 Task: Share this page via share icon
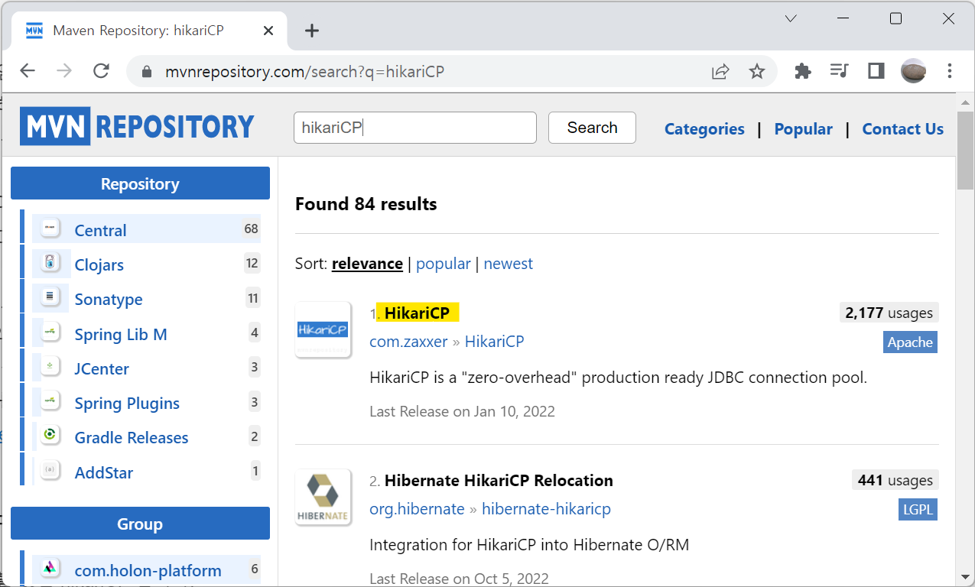coord(720,71)
